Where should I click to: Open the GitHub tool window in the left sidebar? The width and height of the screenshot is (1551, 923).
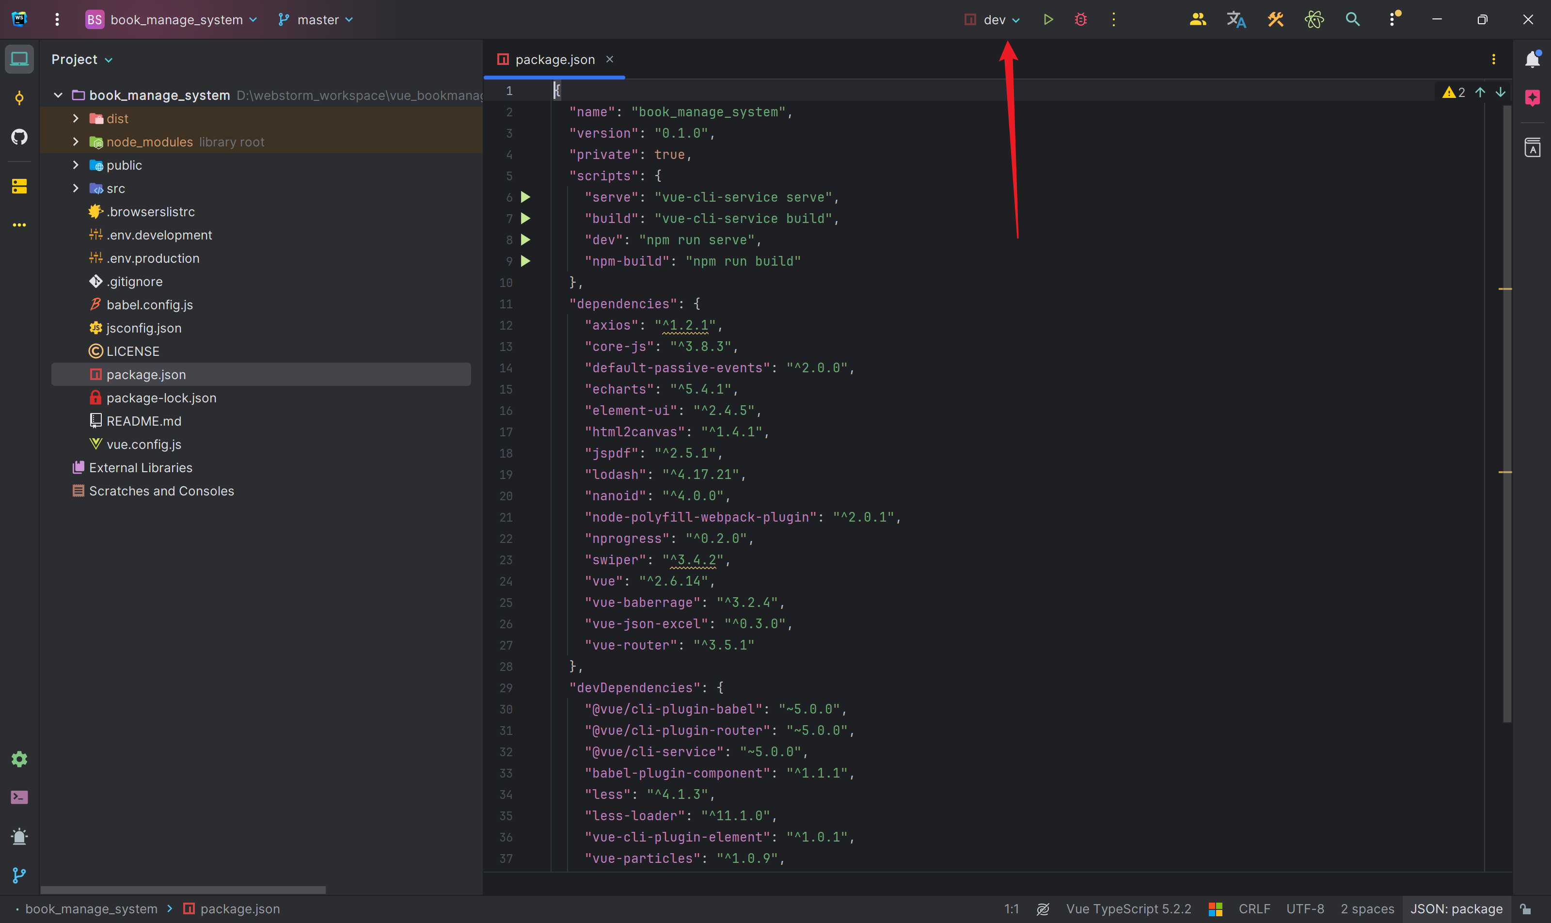19,136
